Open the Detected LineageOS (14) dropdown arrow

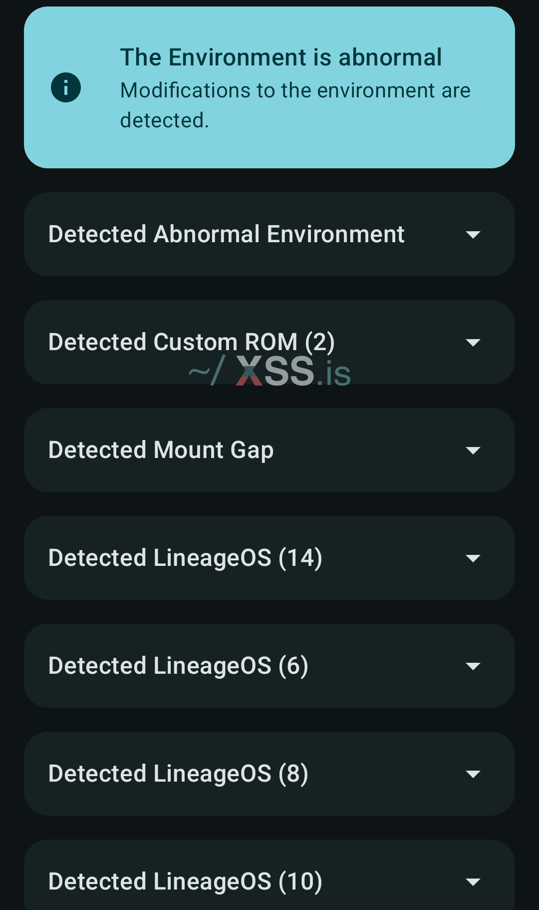point(473,558)
